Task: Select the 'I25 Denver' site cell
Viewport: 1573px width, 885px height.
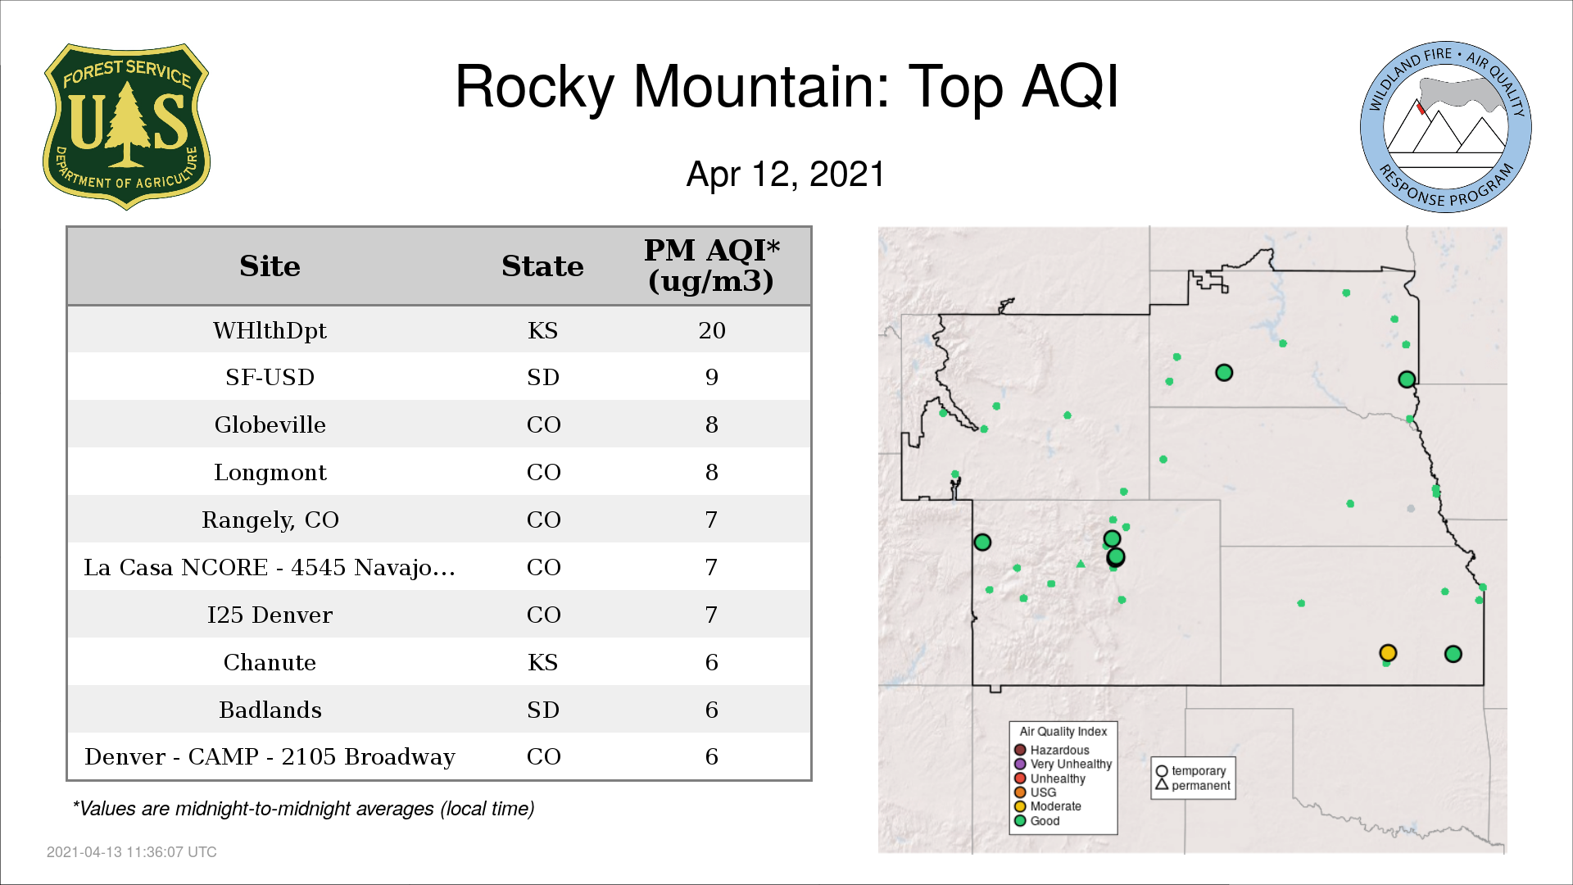Action: (x=270, y=615)
